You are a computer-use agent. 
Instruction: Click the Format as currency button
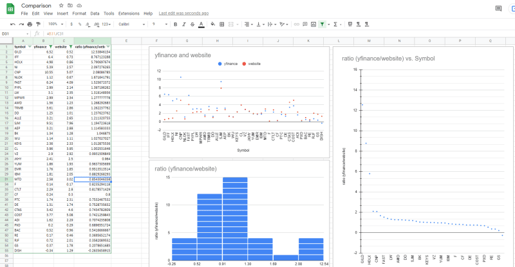(x=72, y=24)
